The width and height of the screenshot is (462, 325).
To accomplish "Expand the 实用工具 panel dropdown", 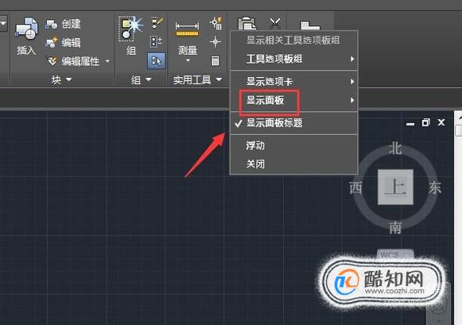I will tap(219, 79).
